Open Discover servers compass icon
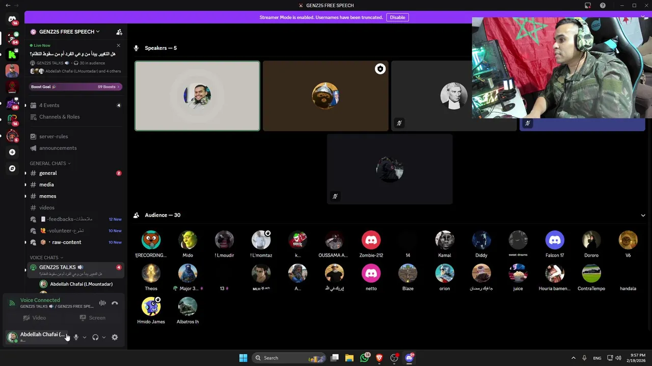Image resolution: width=652 pixels, height=366 pixels. tap(12, 168)
